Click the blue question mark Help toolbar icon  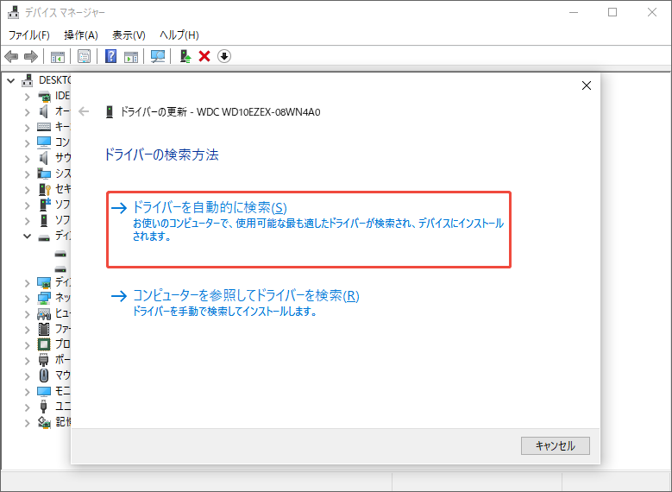(x=111, y=56)
